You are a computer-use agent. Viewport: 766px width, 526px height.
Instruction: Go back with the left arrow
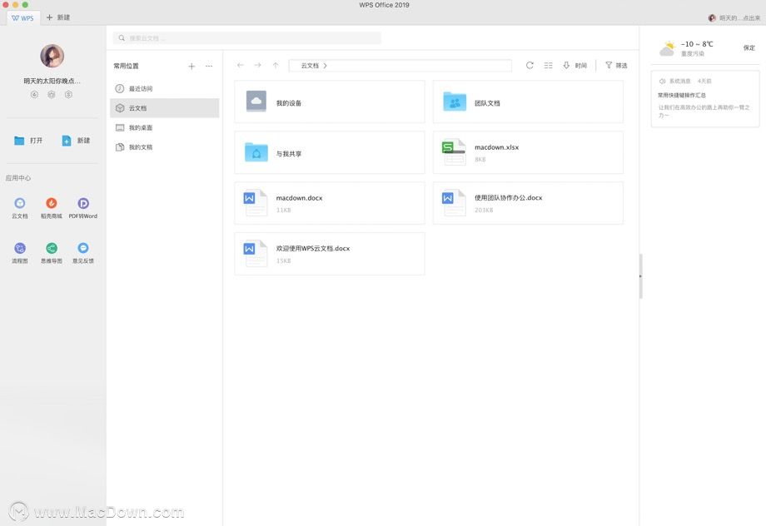tap(241, 65)
